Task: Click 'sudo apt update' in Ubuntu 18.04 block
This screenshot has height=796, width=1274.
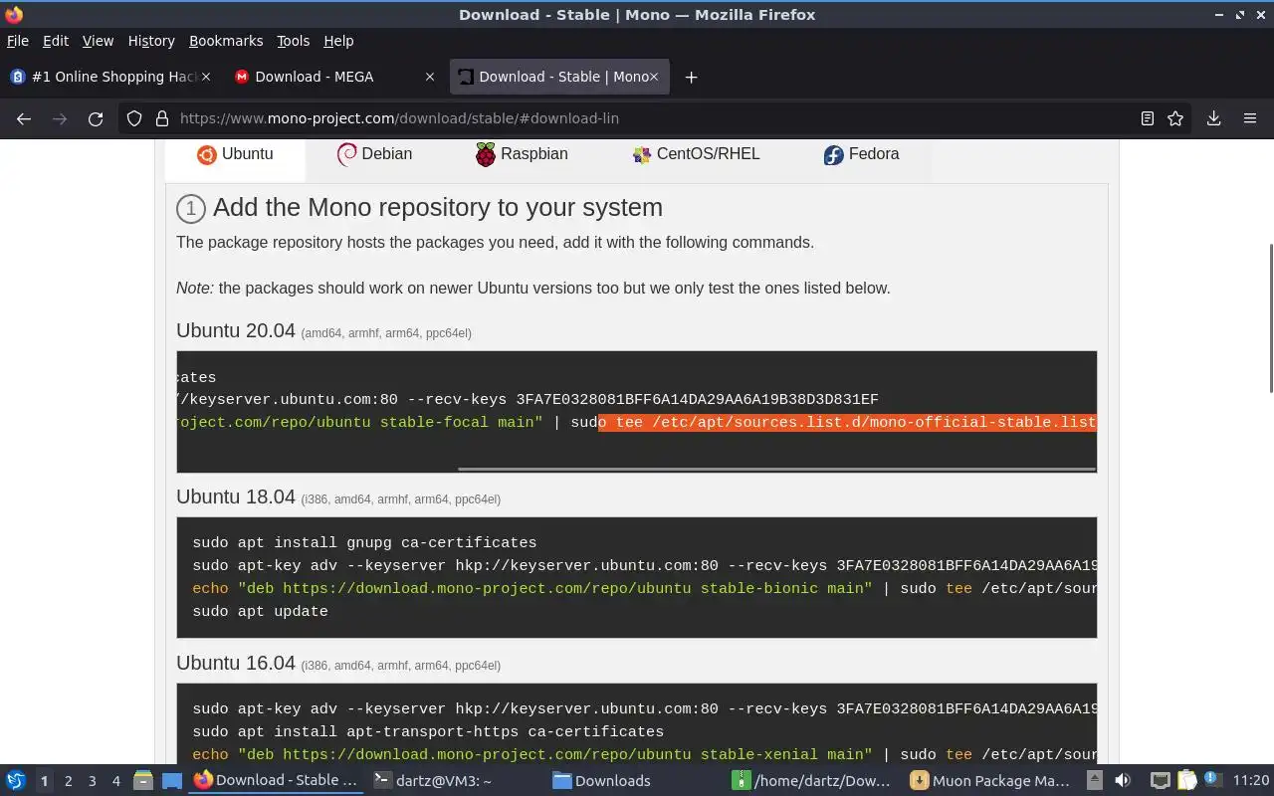Action: 260,612
